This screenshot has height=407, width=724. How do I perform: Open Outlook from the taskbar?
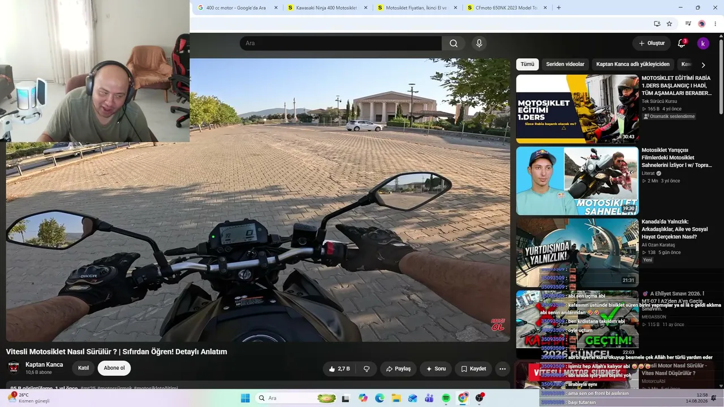click(413, 399)
